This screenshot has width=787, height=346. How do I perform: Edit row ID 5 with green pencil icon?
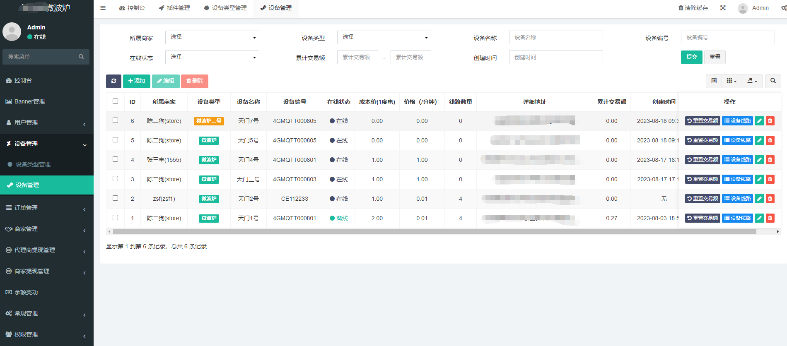[759, 140]
